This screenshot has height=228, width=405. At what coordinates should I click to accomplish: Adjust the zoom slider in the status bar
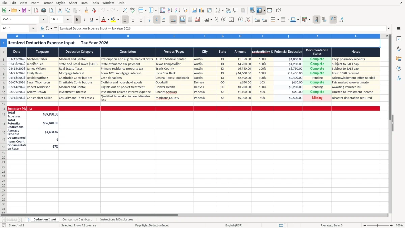pyautogui.click(x=378, y=225)
